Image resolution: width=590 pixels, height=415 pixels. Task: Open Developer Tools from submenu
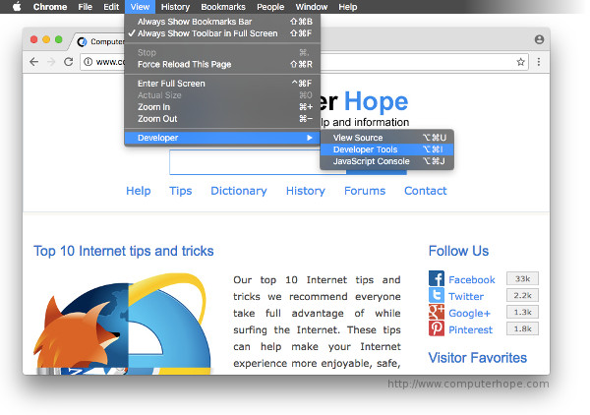pyautogui.click(x=386, y=149)
